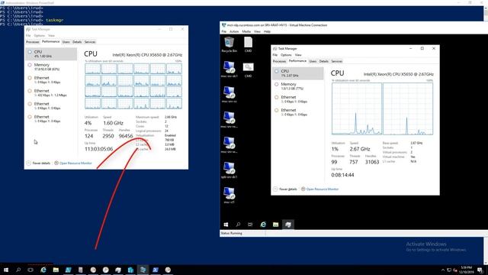The image size is (488, 275).
Task: Click Fewer details in VM Task Manager
Action: coord(285,189)
